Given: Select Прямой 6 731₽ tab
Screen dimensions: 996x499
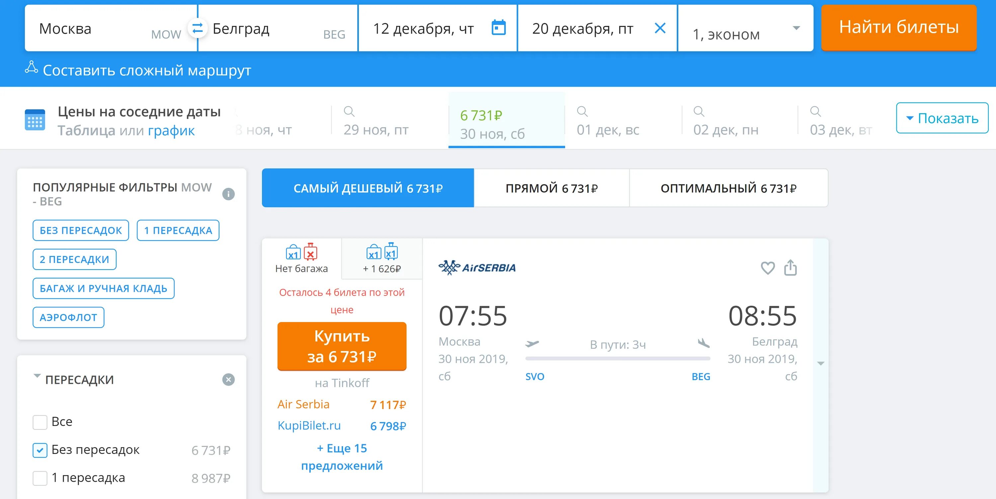Looking at the screenshot, I should coord(551,188).
